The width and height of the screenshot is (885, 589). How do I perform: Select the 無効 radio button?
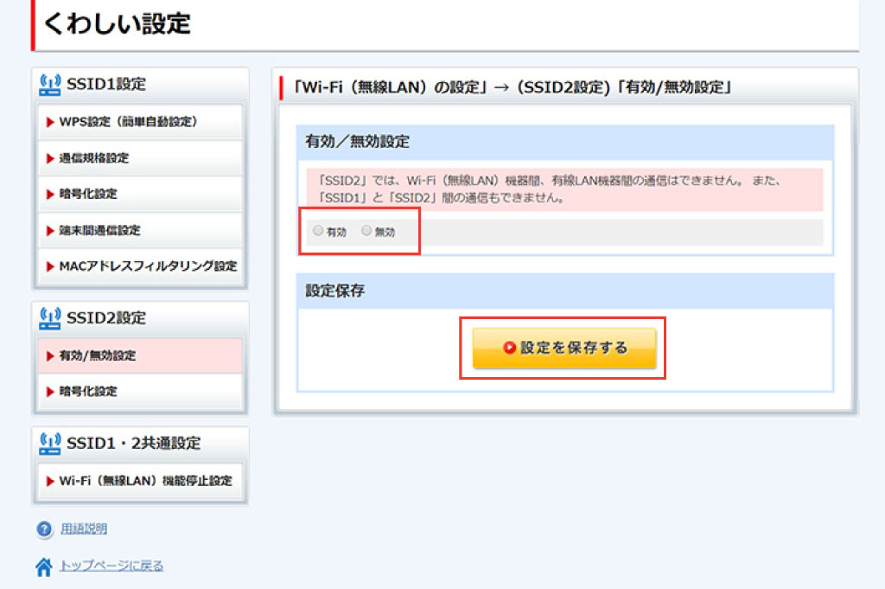[366, 231]
